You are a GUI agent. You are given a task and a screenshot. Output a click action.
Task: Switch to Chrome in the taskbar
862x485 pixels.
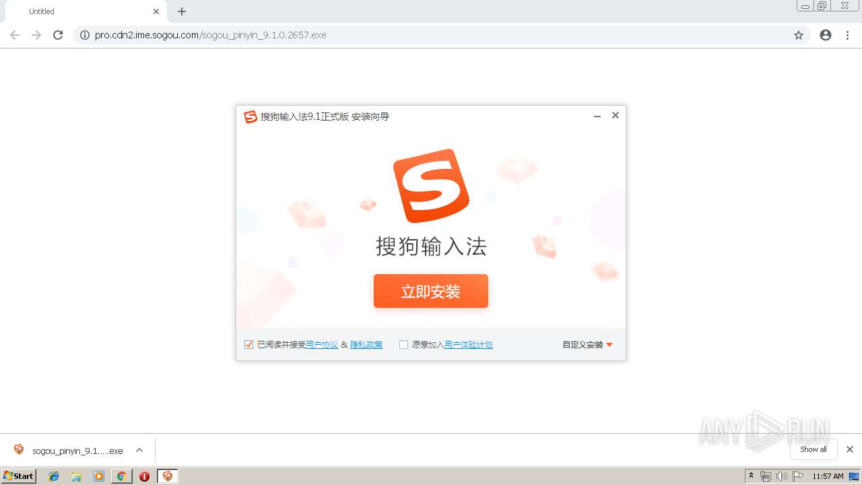point(122,476)
